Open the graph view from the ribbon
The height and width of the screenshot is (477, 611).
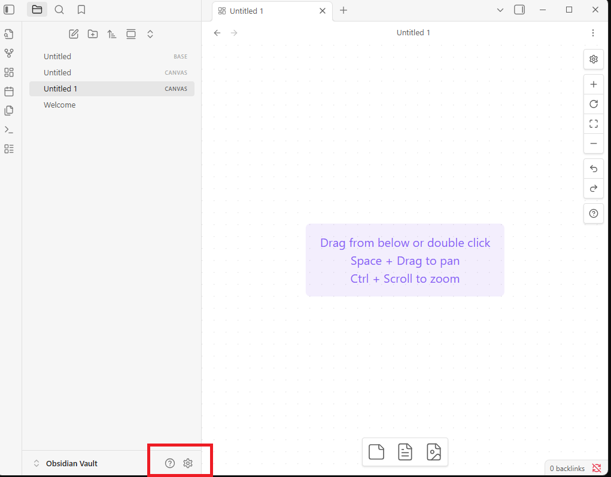coord(9,53)
